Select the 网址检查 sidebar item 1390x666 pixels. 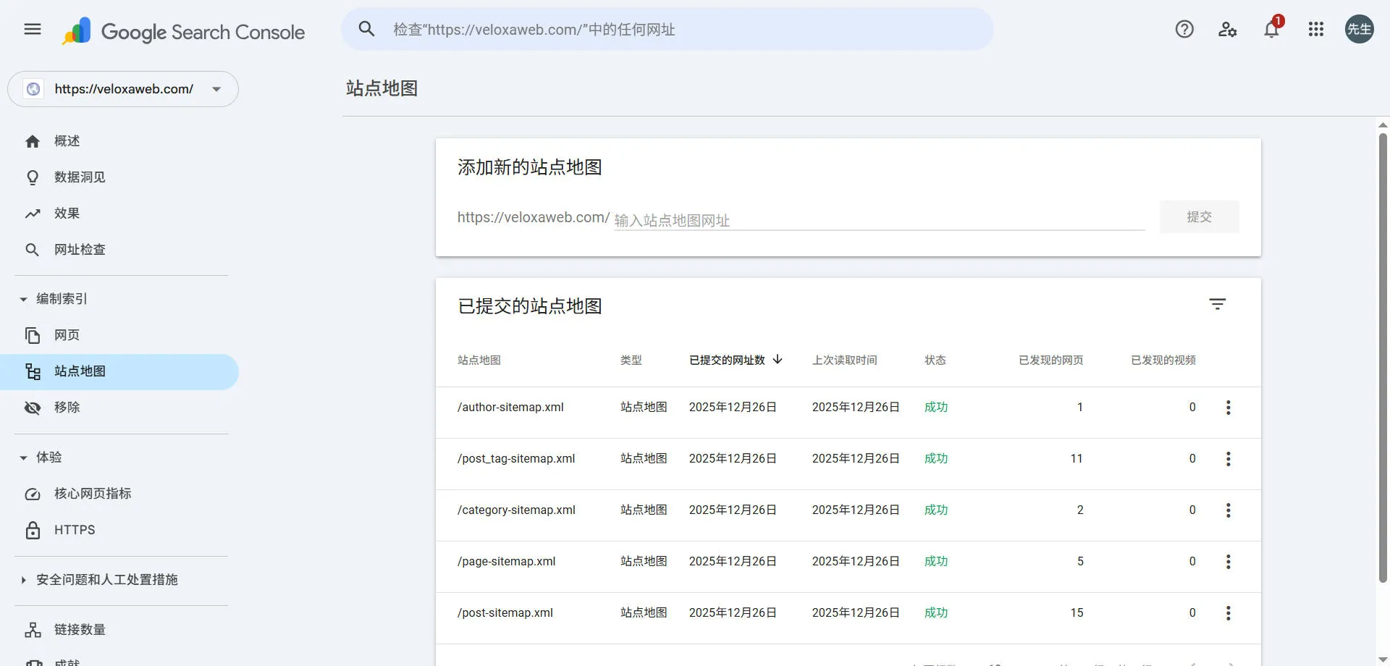[80, 249]
